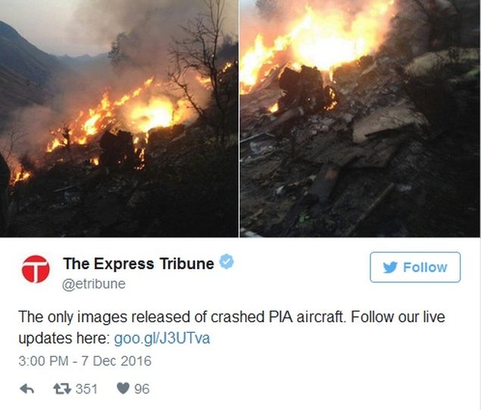481x410 pixels.
Task: Click the retweet count 351
Action: (86, 389)
